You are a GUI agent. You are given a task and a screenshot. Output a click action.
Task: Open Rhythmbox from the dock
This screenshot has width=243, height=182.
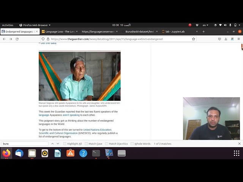45,153
